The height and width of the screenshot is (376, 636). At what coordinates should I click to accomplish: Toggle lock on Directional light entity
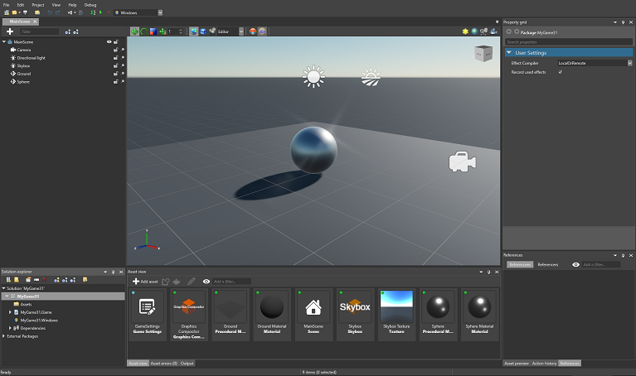tap(115, 58)
